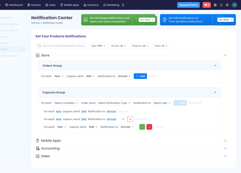The width and height of the screenshot is (241, 173).
Task: Confirm edit with green checkmark button
Action: point(142,127)
